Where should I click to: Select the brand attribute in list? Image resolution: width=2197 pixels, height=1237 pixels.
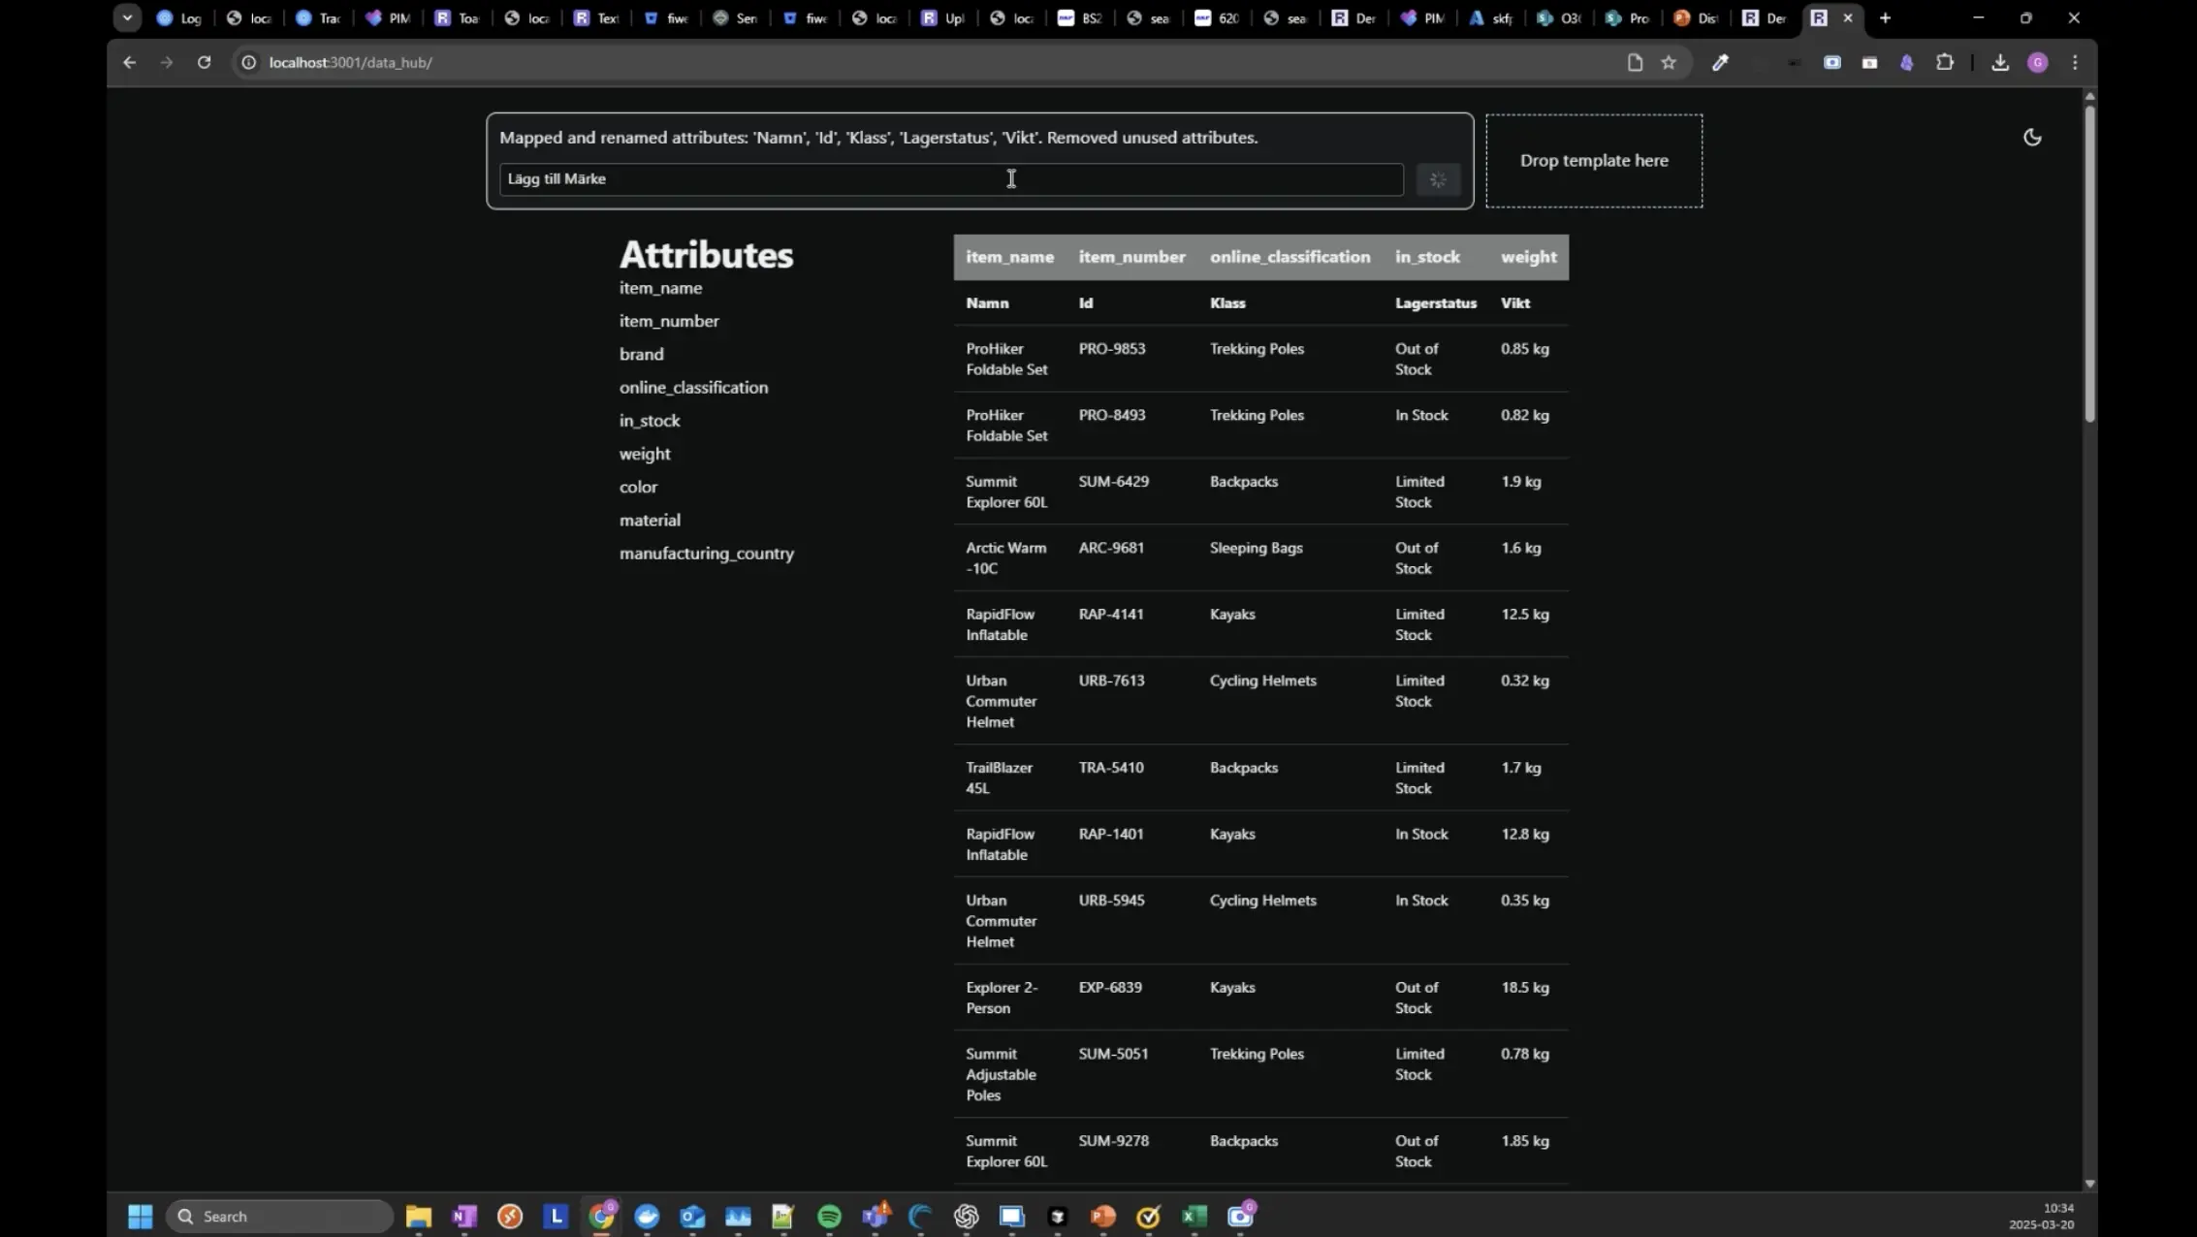tap(641, 354)
